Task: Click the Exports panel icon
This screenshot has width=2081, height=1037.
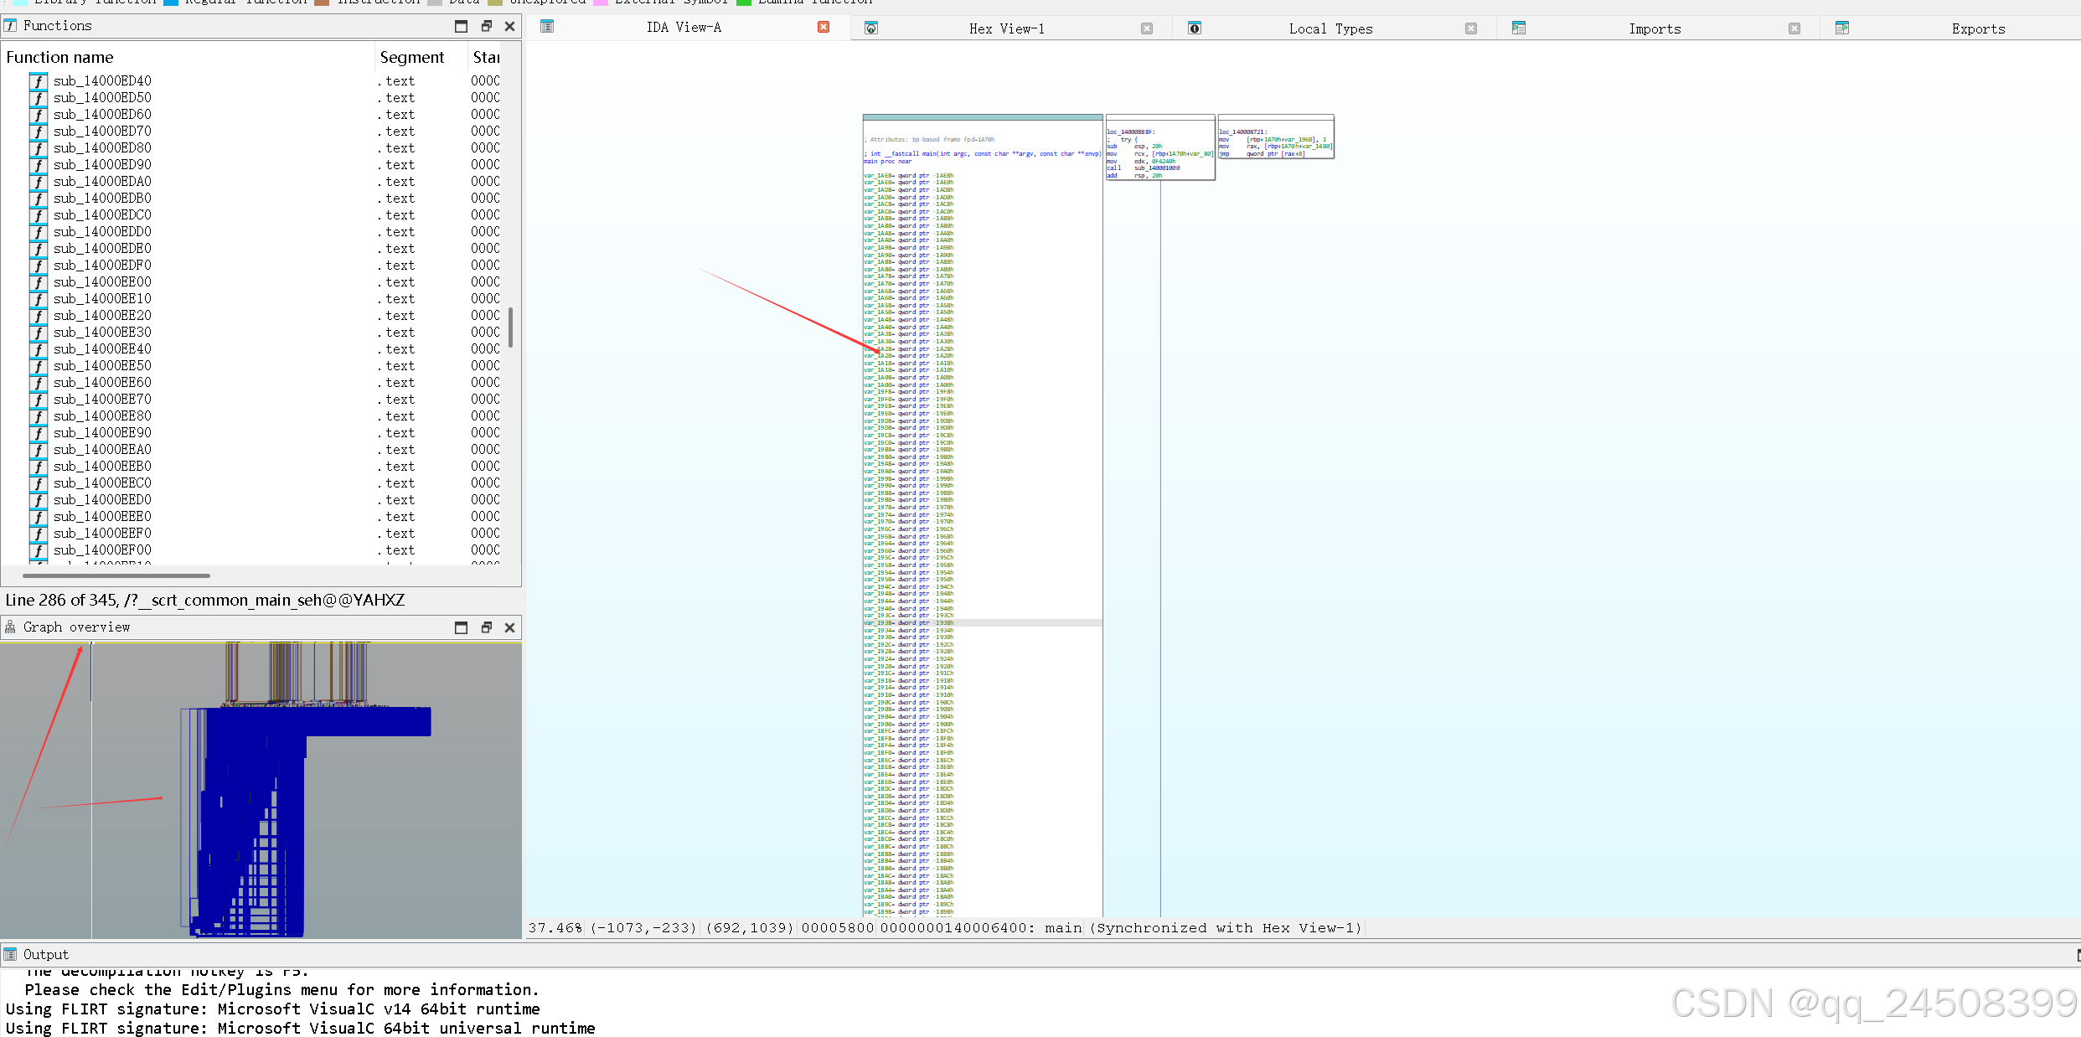Action: pos(1842,28)
